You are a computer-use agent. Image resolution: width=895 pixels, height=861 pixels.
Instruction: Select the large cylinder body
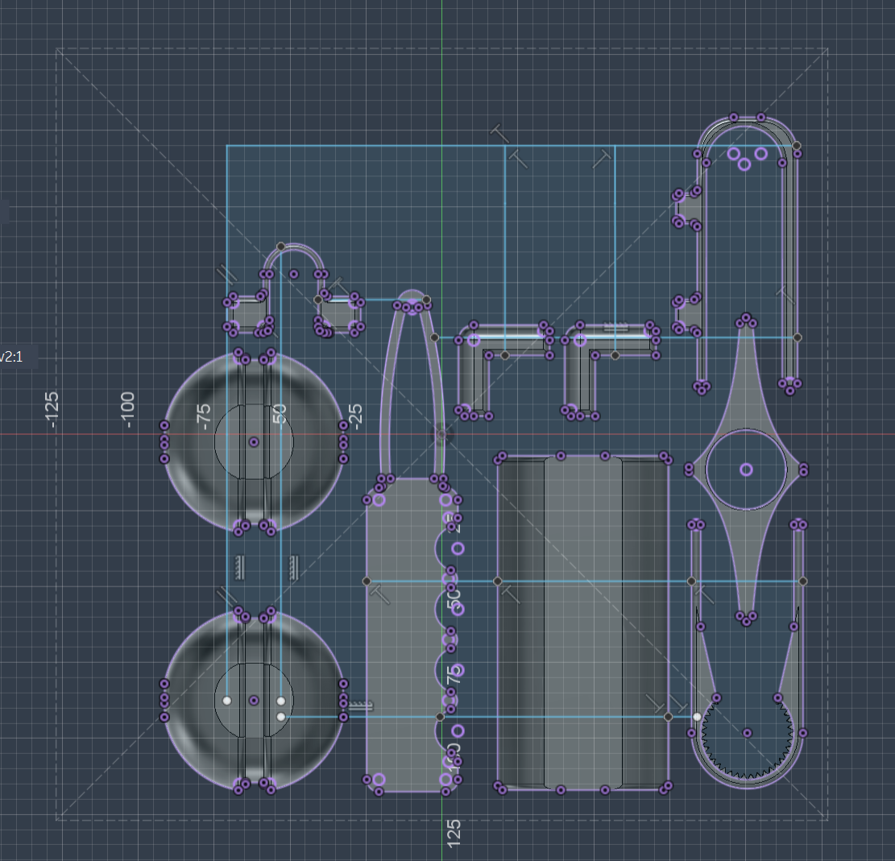[x=582, y=623]
